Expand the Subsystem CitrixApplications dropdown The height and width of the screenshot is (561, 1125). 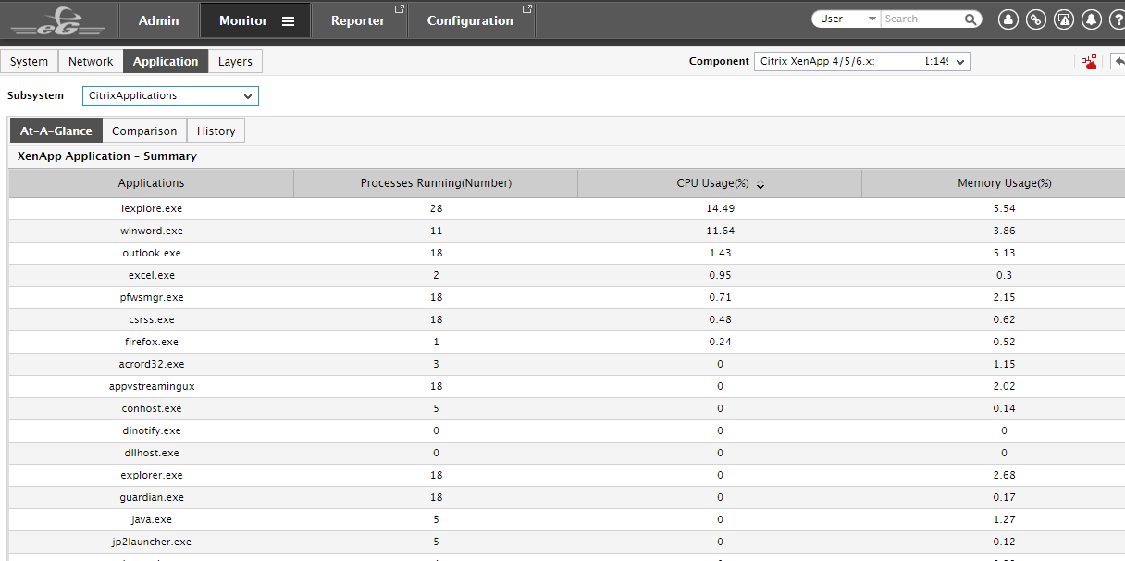170,95
